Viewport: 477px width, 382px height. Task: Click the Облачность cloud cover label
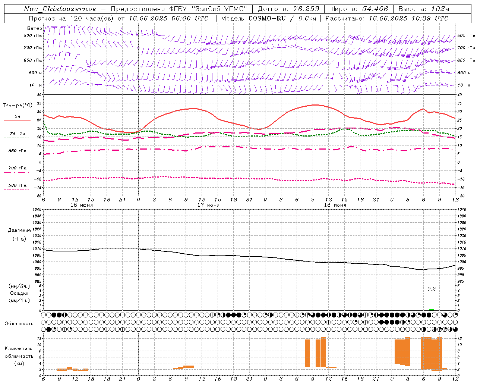pos(19,323)
